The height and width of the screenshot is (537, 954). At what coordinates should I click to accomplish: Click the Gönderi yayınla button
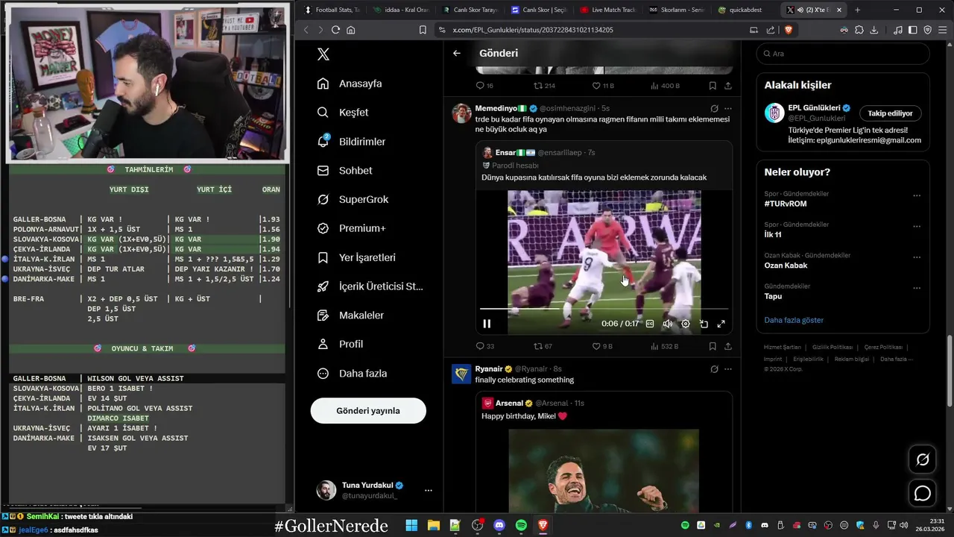tap(368, 411)
